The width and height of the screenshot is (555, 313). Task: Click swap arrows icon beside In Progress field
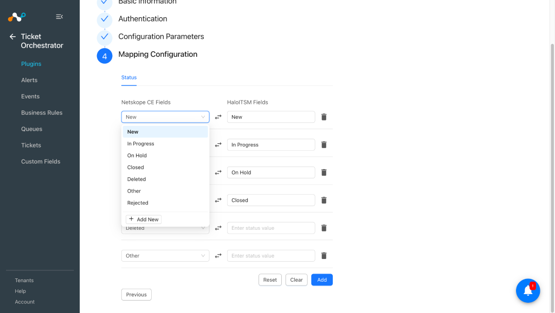tap(218, 145)
